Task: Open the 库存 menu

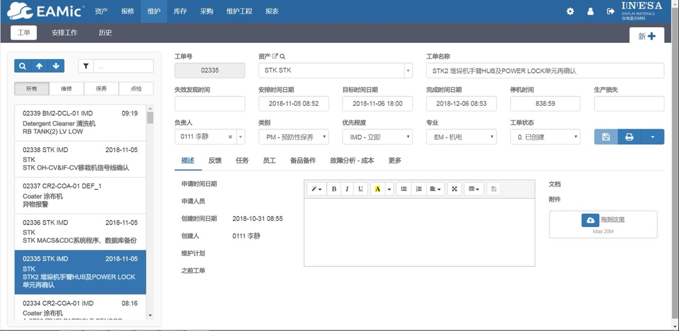Action: pyautogui.click(x=180, y=12)
